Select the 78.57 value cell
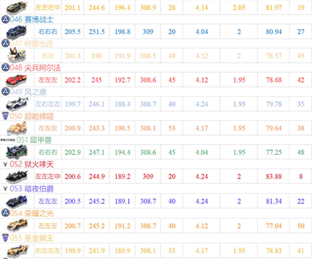This screenshot has width=312, height=259. (274, 56)
